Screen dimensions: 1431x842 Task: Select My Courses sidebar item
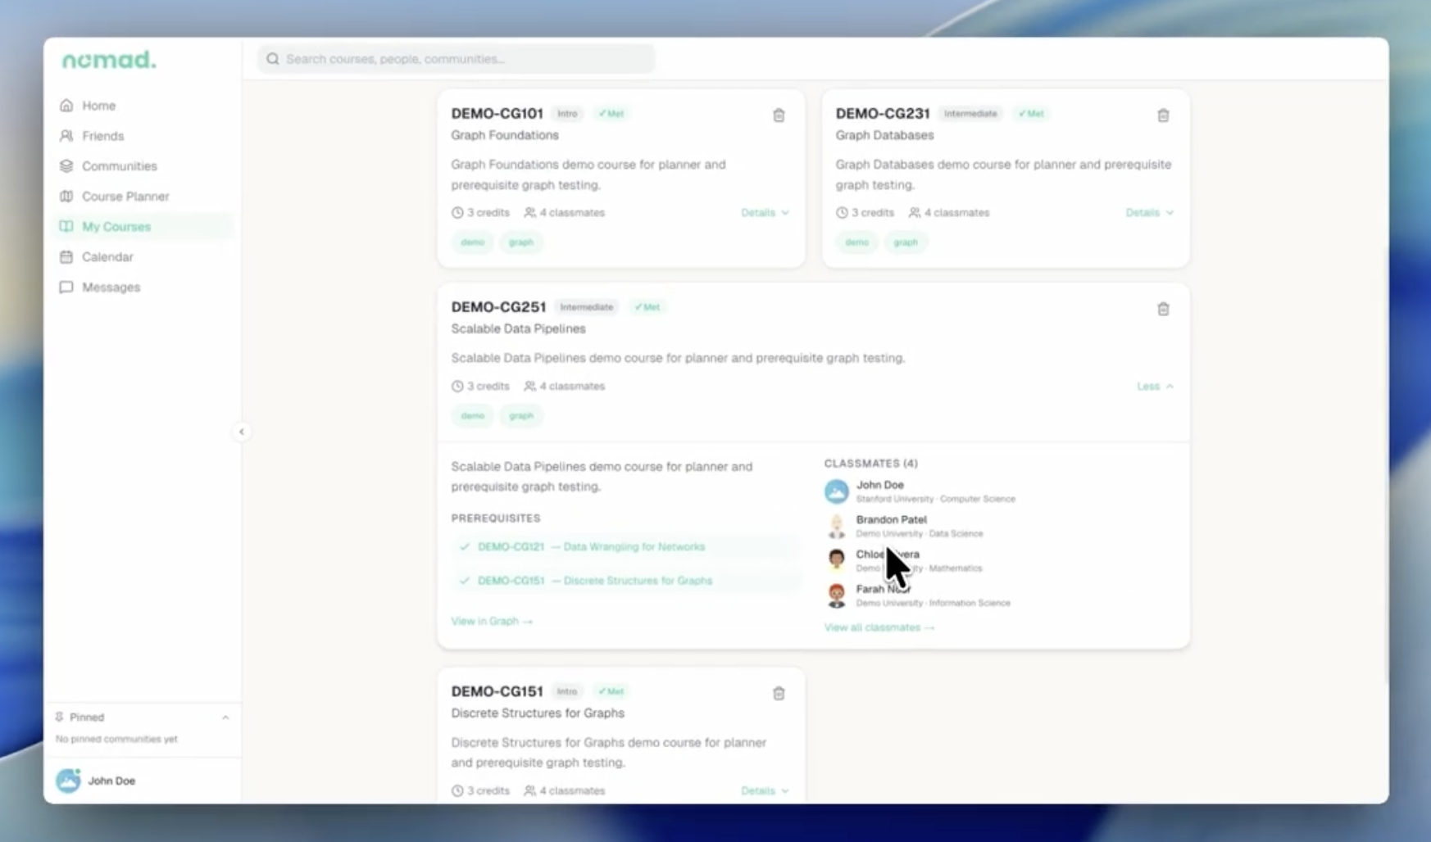[x=142, y=227]
